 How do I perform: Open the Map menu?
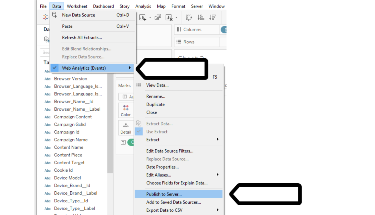(x=161, y=6)
